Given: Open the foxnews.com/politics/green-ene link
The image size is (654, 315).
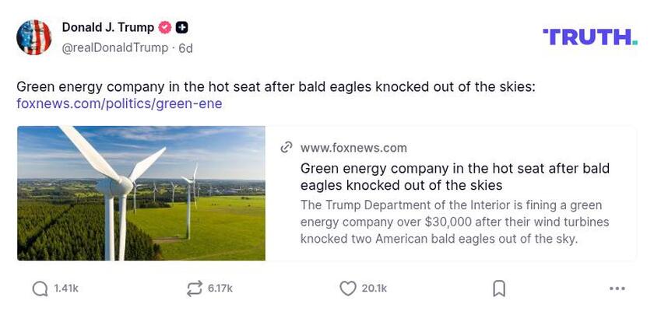Looking at the screenshot, I should [x=119, y=103].
